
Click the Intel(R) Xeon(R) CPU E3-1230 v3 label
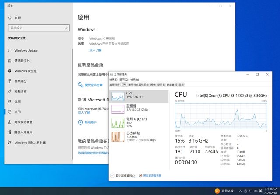coord(232,96)
